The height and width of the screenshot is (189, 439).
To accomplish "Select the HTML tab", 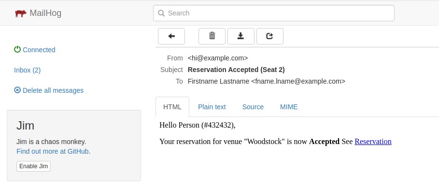I will (x=172, y=107).
